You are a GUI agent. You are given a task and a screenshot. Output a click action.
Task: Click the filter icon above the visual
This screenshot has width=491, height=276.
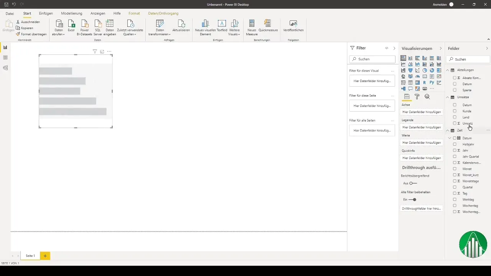(95, 51)
